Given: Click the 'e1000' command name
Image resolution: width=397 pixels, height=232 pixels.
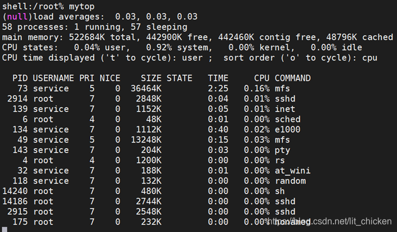Looking at the screenshot, I should tap(288, 130).
